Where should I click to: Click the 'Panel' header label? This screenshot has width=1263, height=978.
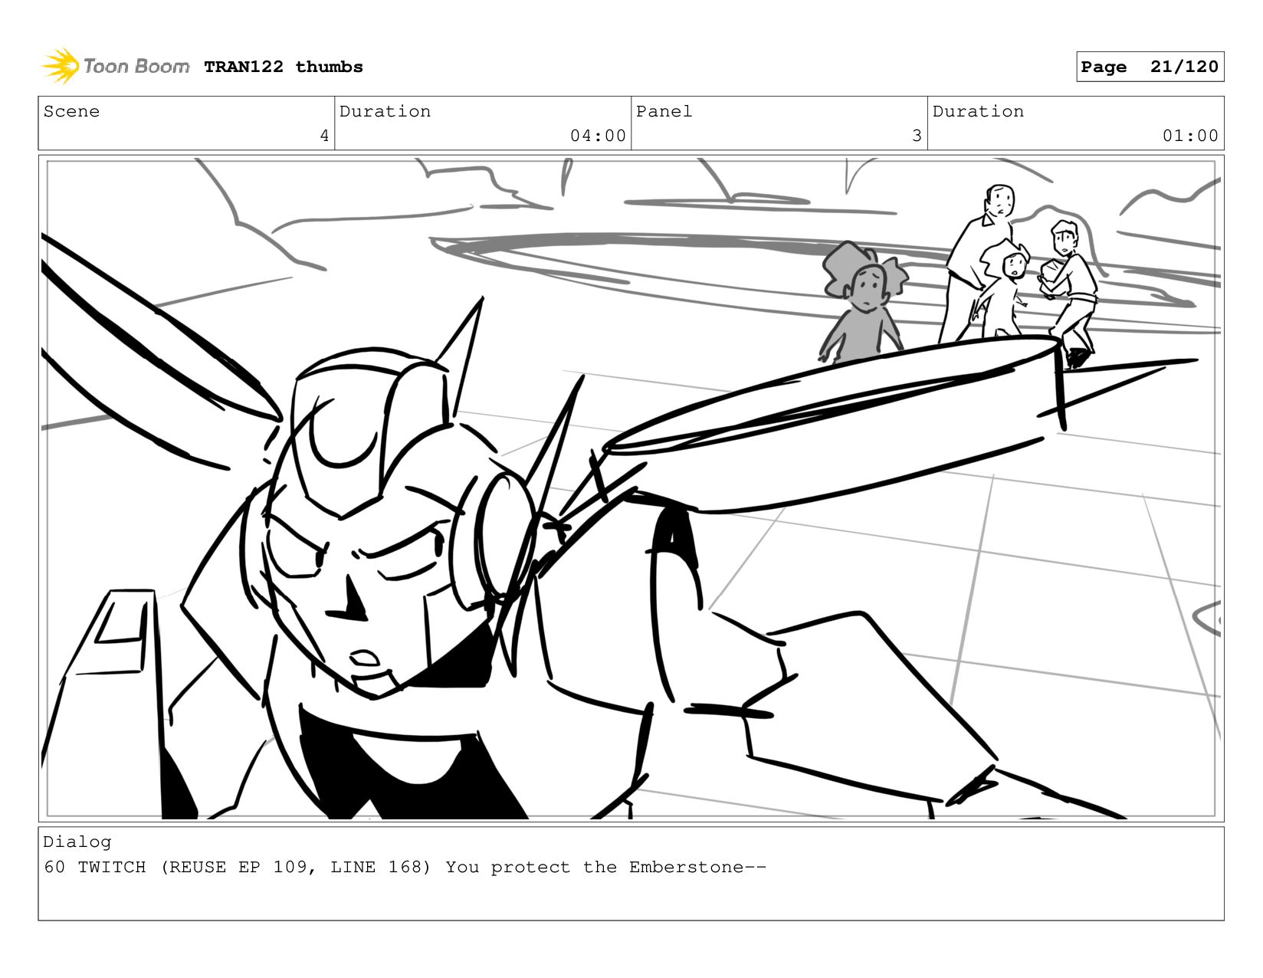click(x=664, y=111)
